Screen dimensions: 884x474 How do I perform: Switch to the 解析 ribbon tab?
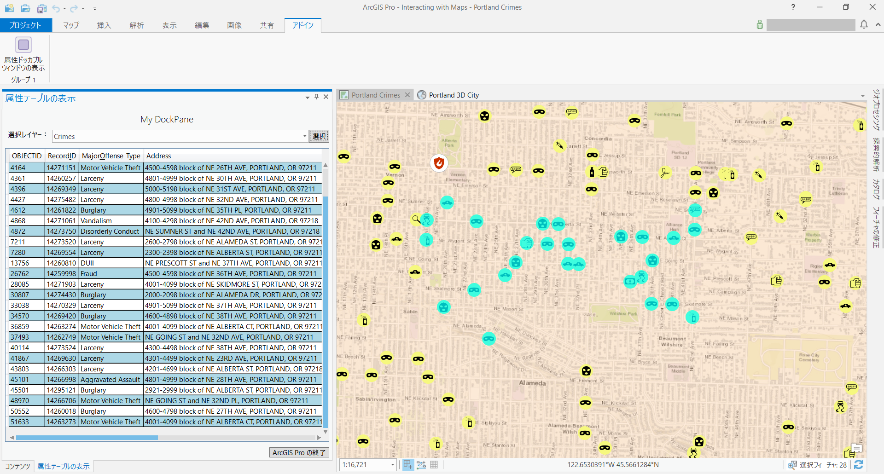pyautogui.click(x=137, y=25)
